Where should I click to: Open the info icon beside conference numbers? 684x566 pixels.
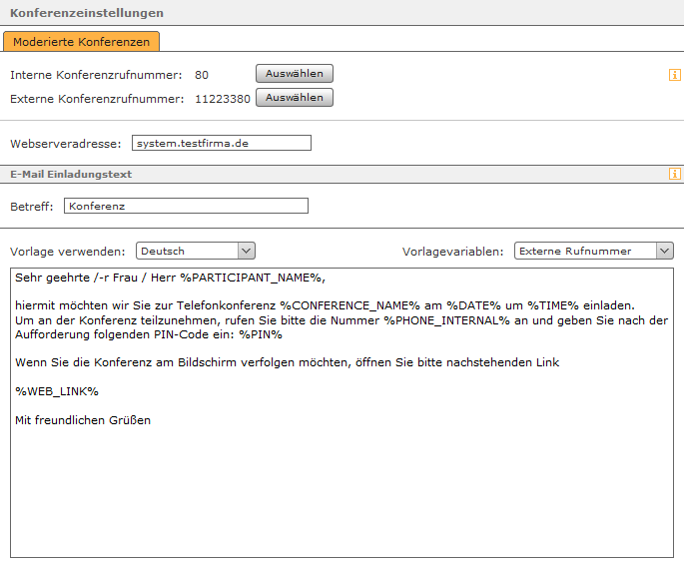[674, 75]
